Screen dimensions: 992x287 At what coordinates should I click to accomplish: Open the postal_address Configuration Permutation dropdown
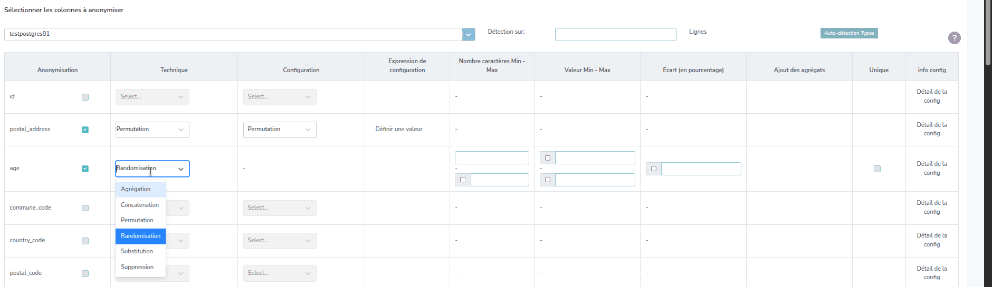click(279, 130)
